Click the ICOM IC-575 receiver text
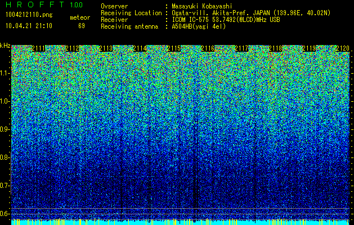354x225 pixels. 226,20
